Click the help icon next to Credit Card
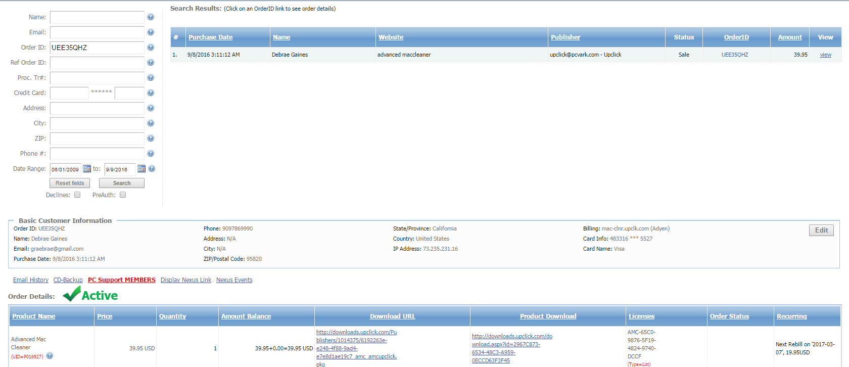The height and width of the screenshot is (367, 849). [x=151, y=93]
